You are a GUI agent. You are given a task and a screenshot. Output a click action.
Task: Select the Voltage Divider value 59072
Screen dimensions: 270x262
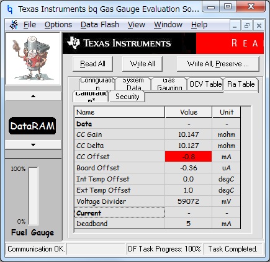coord(189,201)
